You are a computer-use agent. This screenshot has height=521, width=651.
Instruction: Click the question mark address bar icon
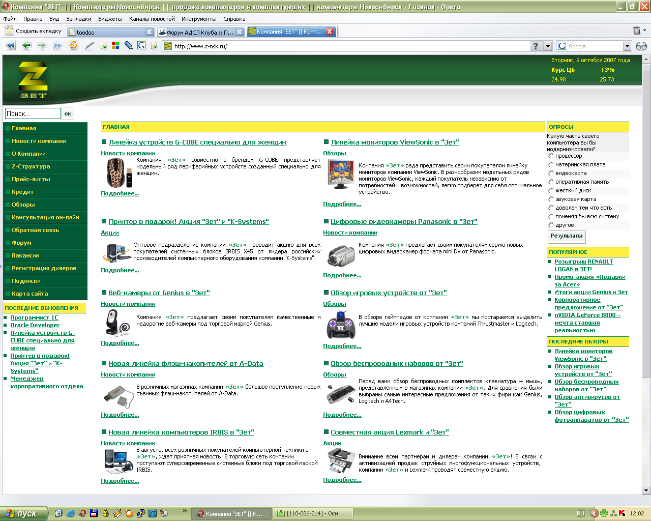point(536,46)
